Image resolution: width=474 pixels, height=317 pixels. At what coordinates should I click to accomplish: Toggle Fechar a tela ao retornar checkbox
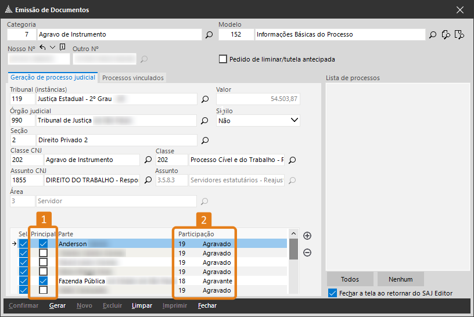[x=332, y=293]
